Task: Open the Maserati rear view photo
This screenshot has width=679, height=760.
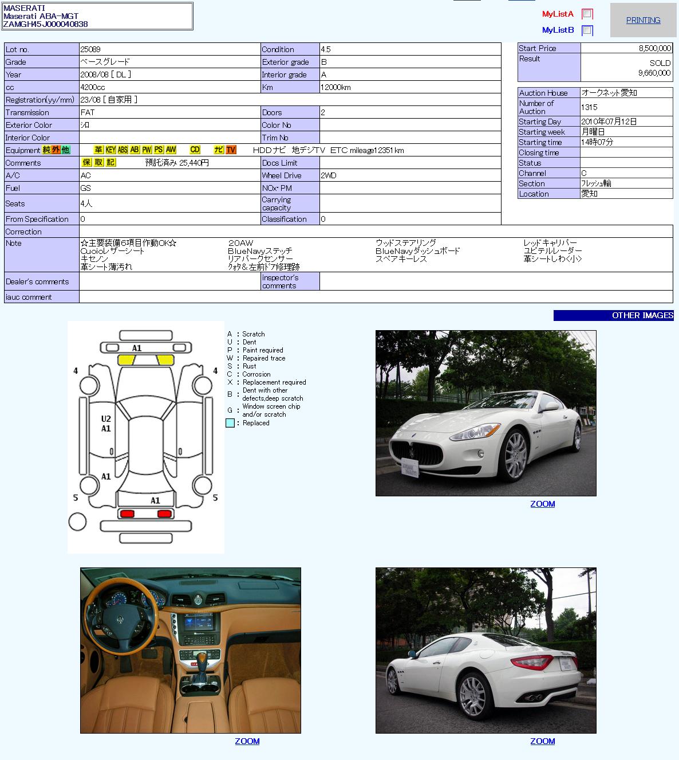Action: (485, 651)
